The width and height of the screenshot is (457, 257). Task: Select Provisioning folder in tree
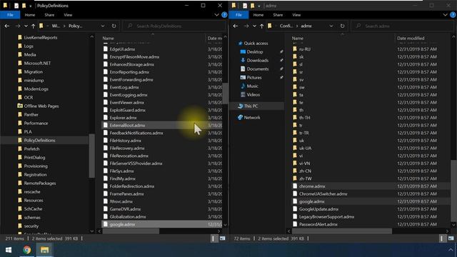[36, 166]
